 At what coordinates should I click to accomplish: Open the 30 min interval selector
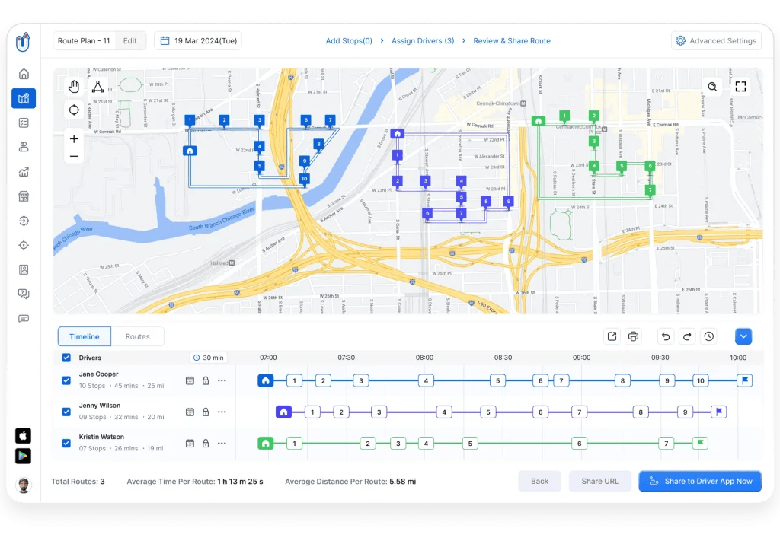(x=209, y=358)
